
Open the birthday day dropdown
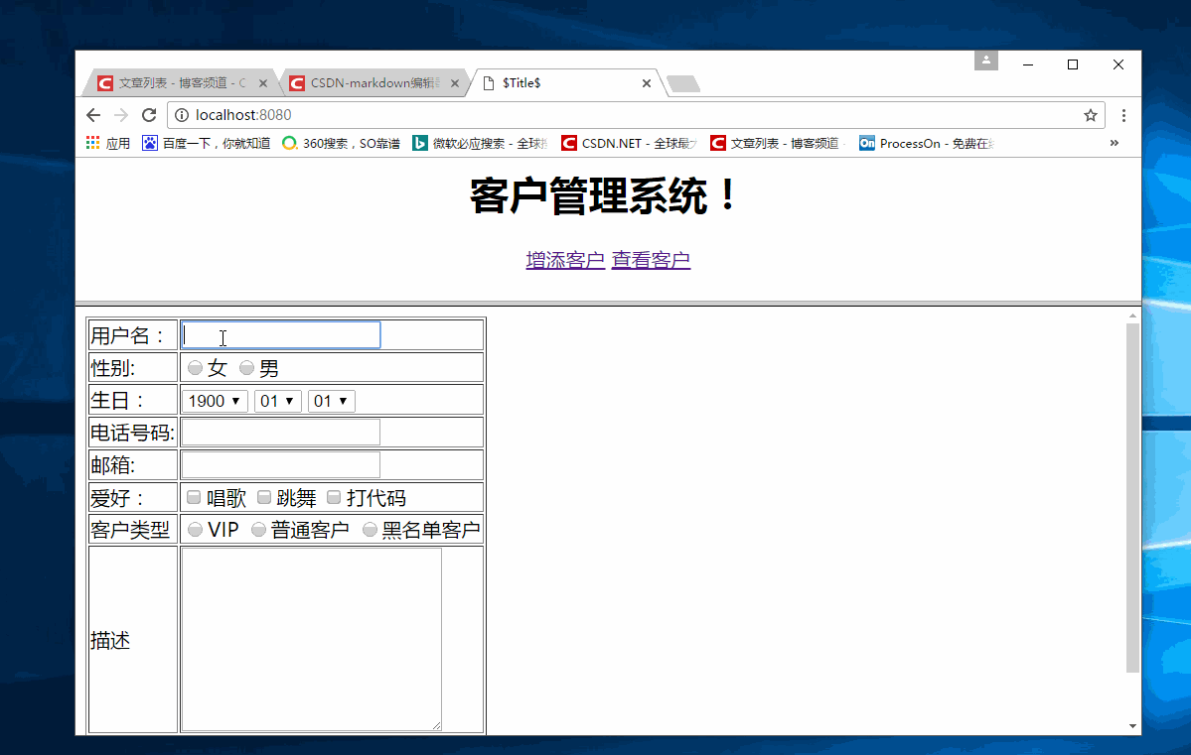click(x=331, y=401)
